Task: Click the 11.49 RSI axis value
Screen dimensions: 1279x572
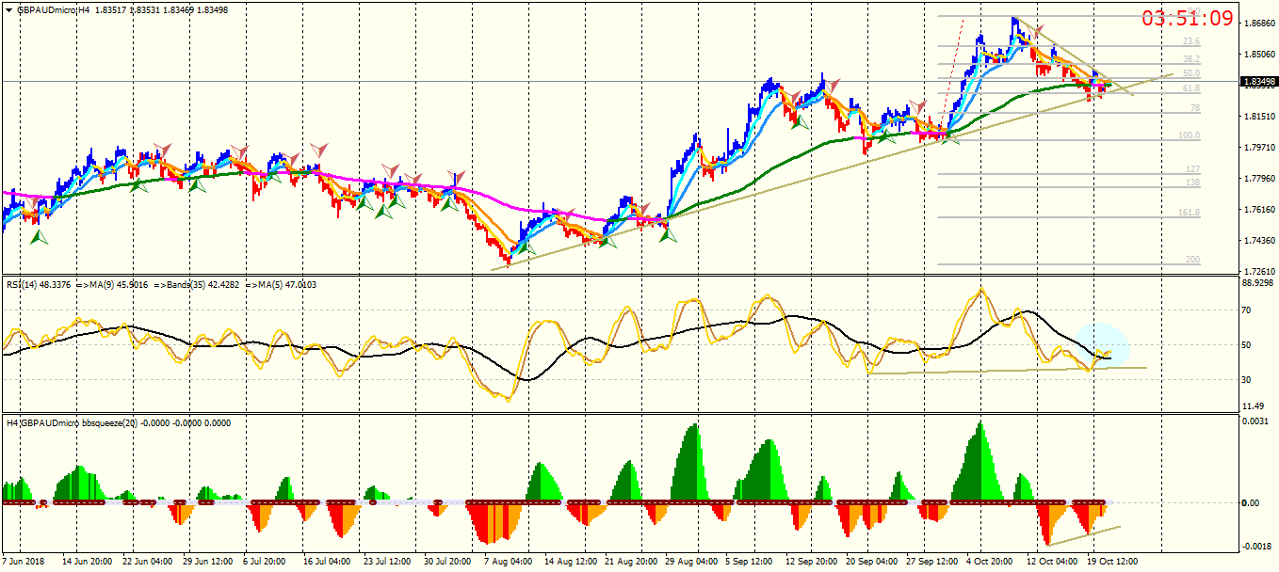Action: point(1254,405)
